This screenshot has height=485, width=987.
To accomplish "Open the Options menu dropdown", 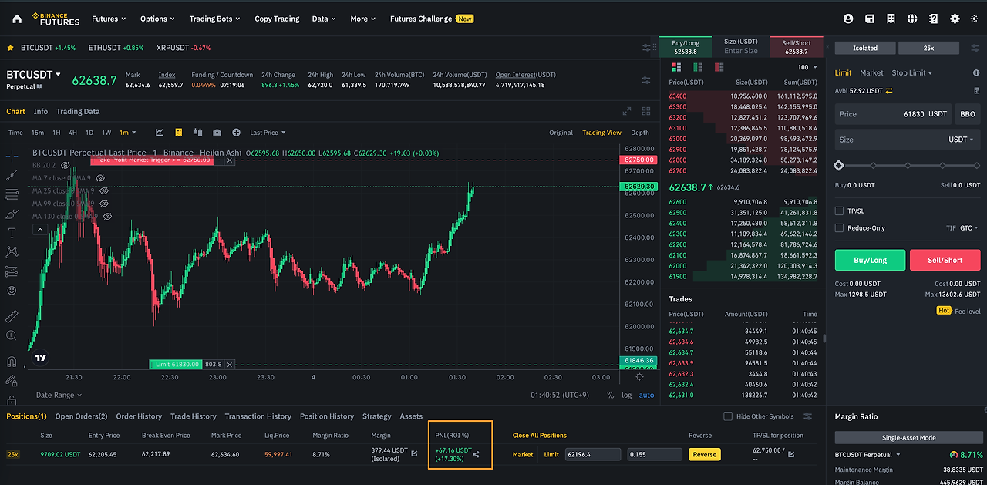I will click(x=158, y=19).
